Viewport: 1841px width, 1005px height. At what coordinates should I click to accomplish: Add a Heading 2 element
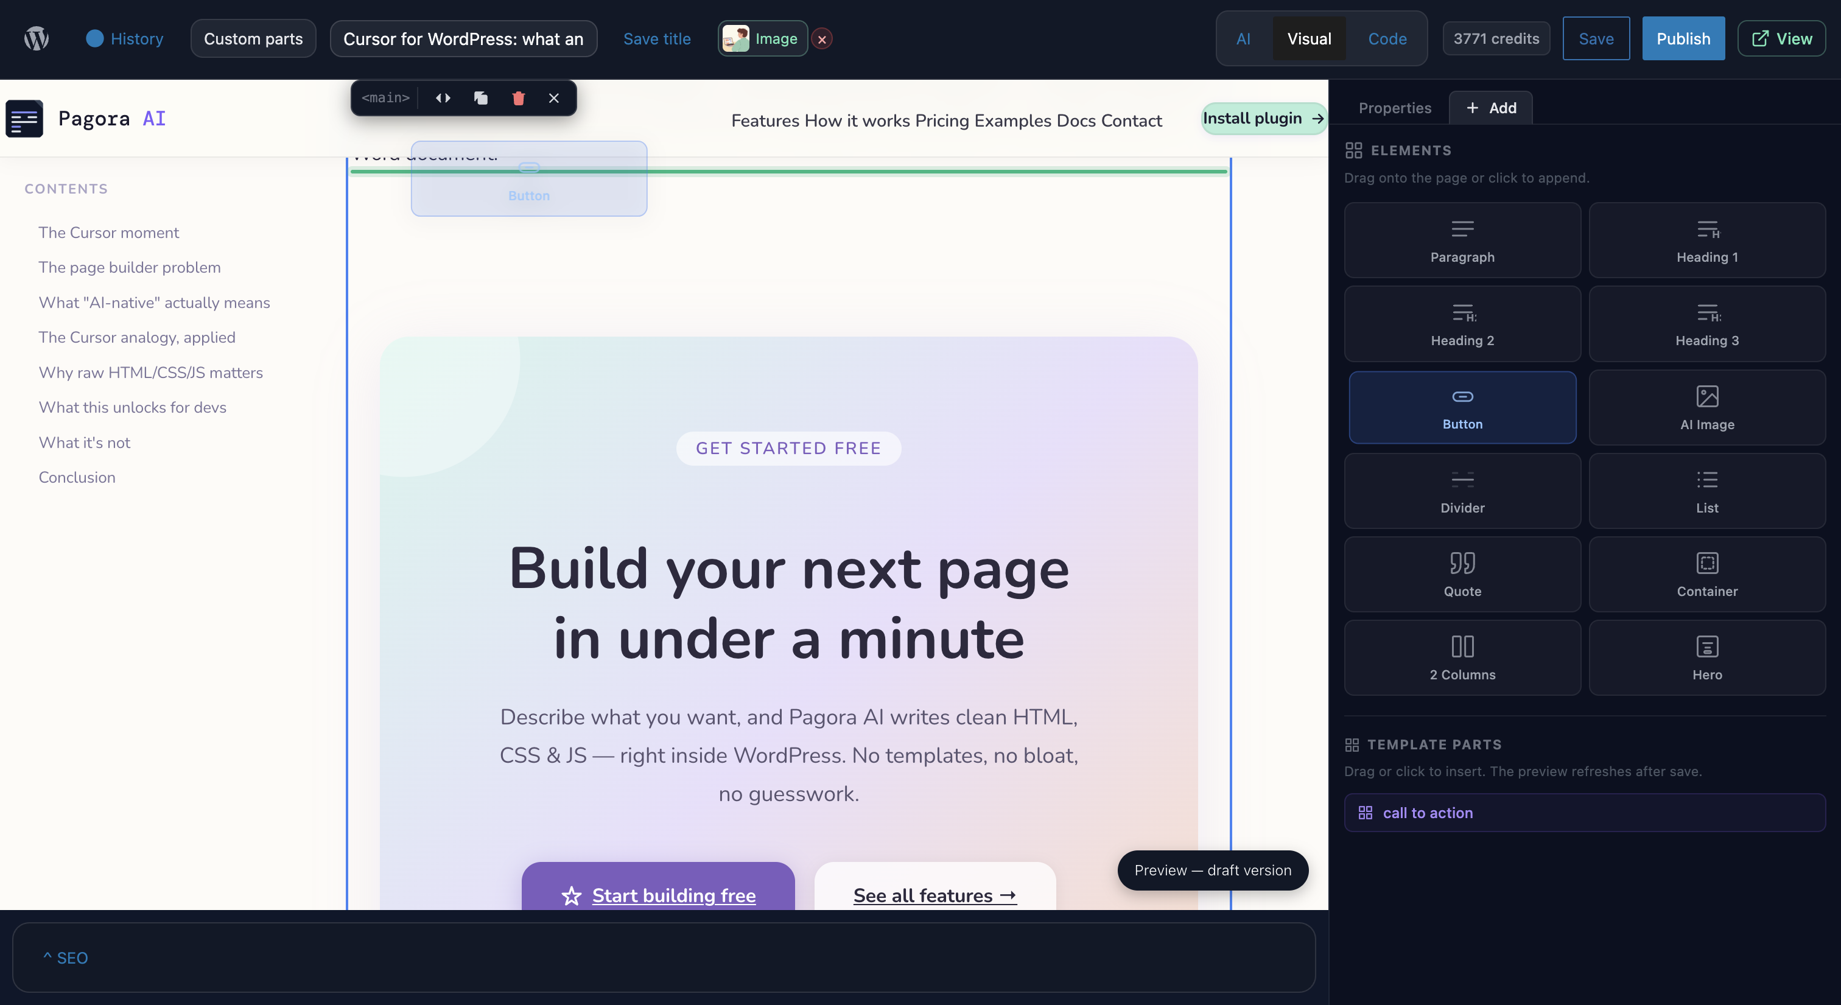tap(1462, 324)
